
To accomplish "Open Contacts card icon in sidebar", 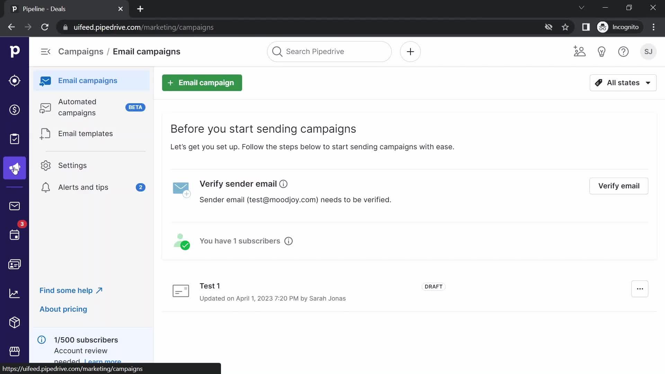I will pos(15,264).
